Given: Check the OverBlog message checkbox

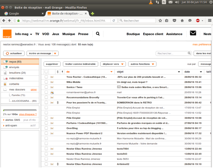Looking at the screenshot, I should [x=46, y=128].
